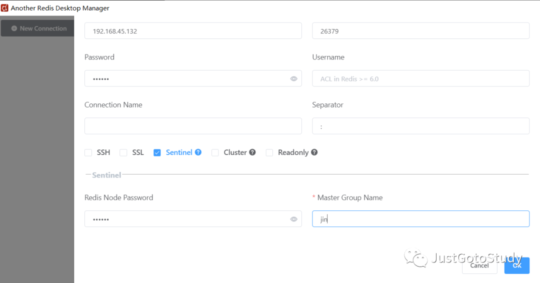Image resolution: width=540 pixels, height=283 pixels.
Task: Enable the SSH checkbox
Action: tap(88, 152)
